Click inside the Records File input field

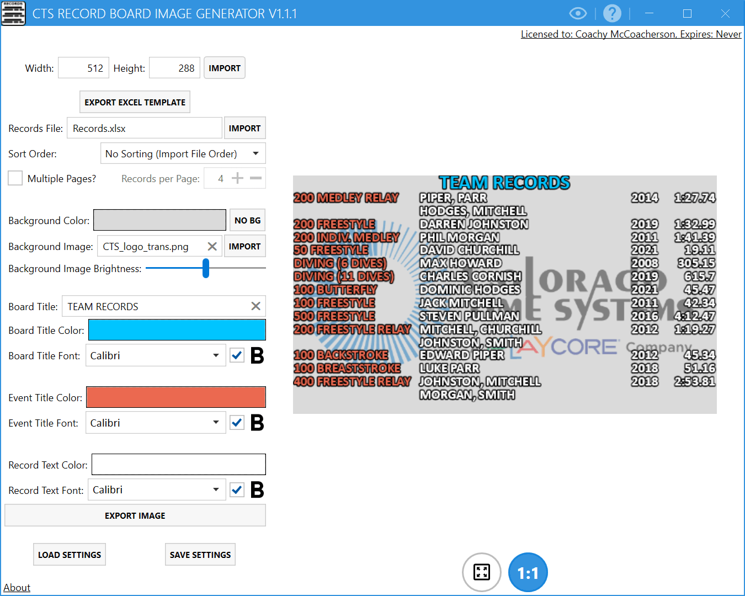tap(144, 127)
